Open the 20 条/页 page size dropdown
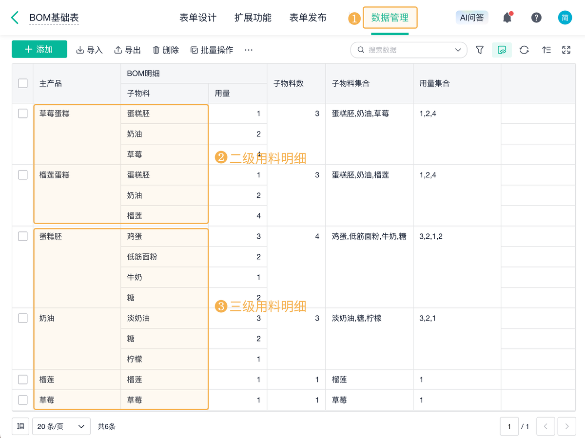This screenshot has width=585, height=438. point(61,426)
